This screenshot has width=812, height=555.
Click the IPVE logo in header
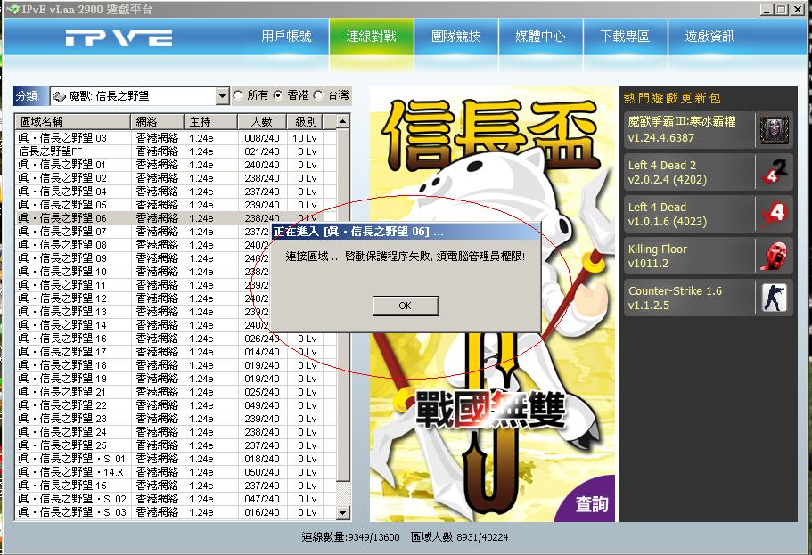tap(119, 38)
